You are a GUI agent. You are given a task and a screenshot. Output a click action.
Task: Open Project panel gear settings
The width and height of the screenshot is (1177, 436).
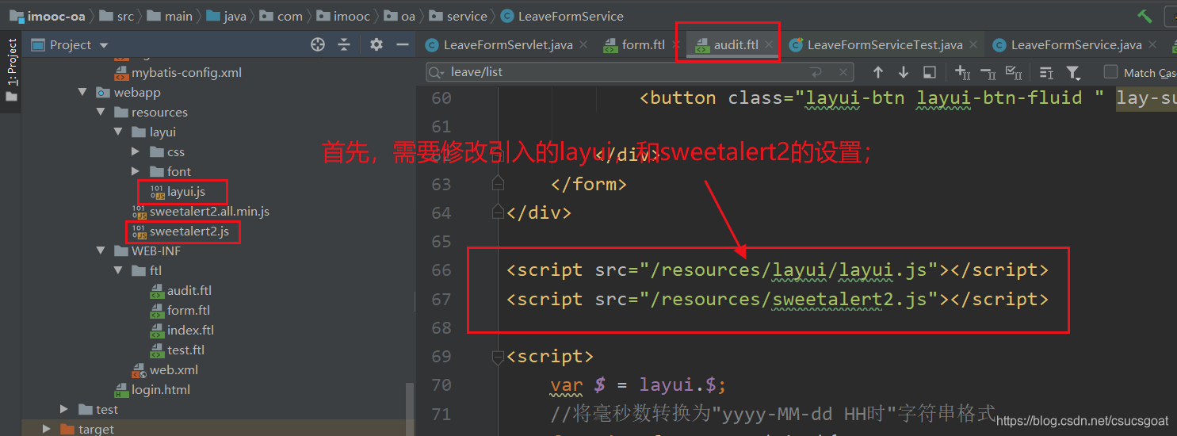point(376,44)
